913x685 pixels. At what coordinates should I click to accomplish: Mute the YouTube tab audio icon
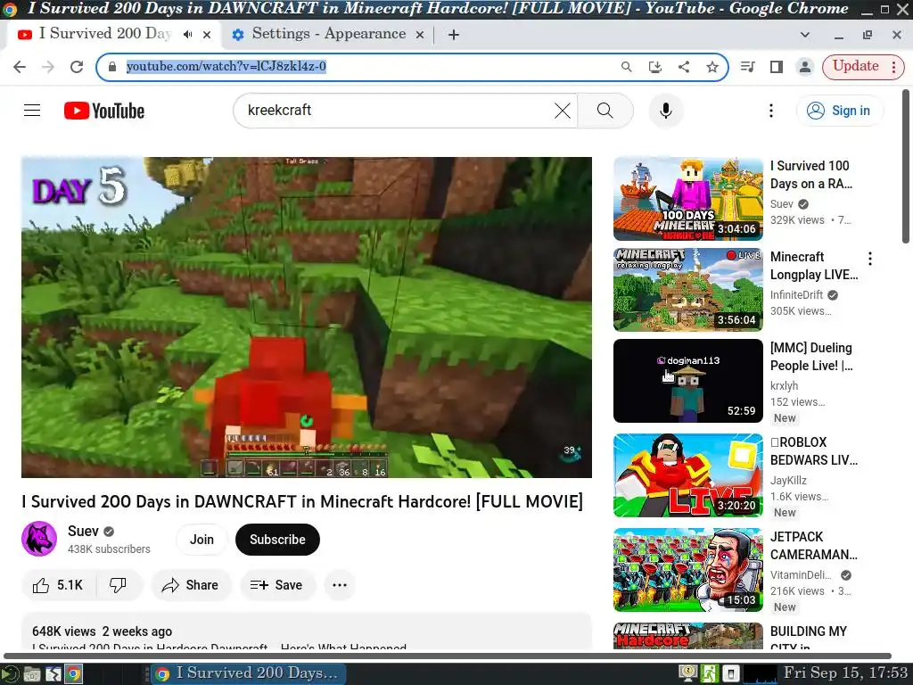click(x=187, y=35)
